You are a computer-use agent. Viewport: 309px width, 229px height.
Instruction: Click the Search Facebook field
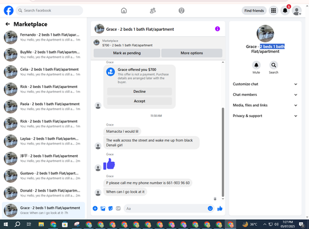pos(49,10)
